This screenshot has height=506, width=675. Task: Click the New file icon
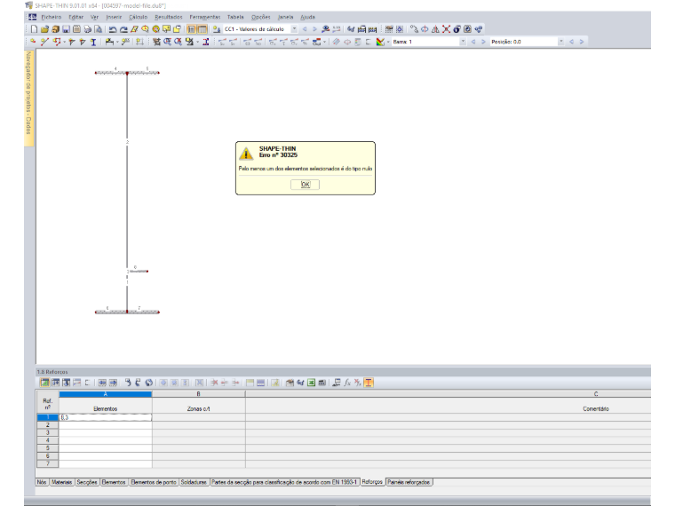[x=34, y=29]
